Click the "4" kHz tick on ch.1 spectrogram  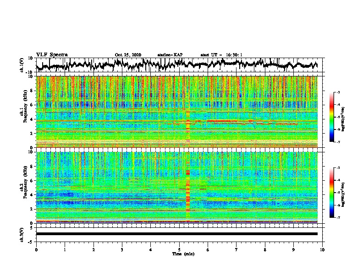[x=32, y=119]
